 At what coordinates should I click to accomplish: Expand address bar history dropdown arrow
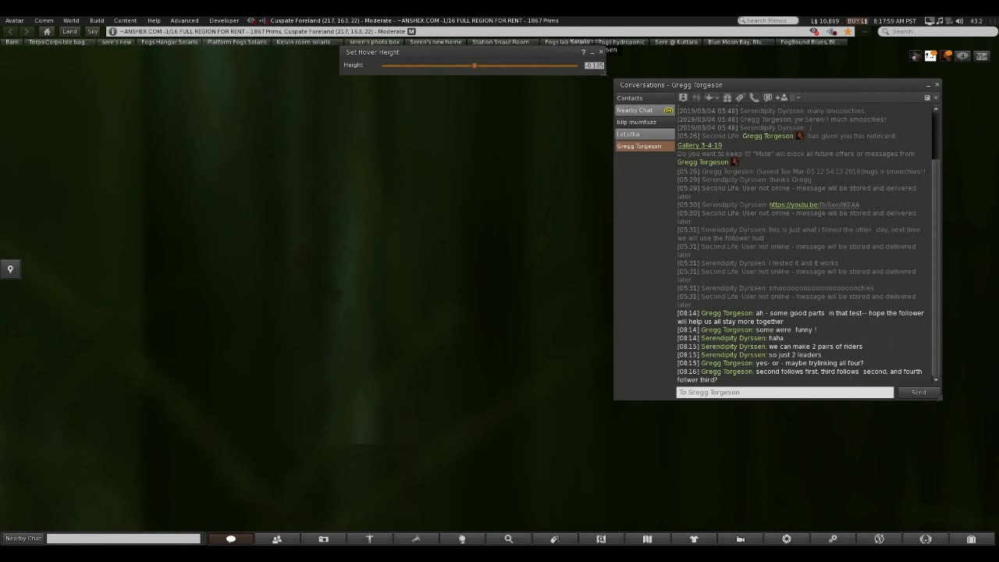tap(864, 31)
